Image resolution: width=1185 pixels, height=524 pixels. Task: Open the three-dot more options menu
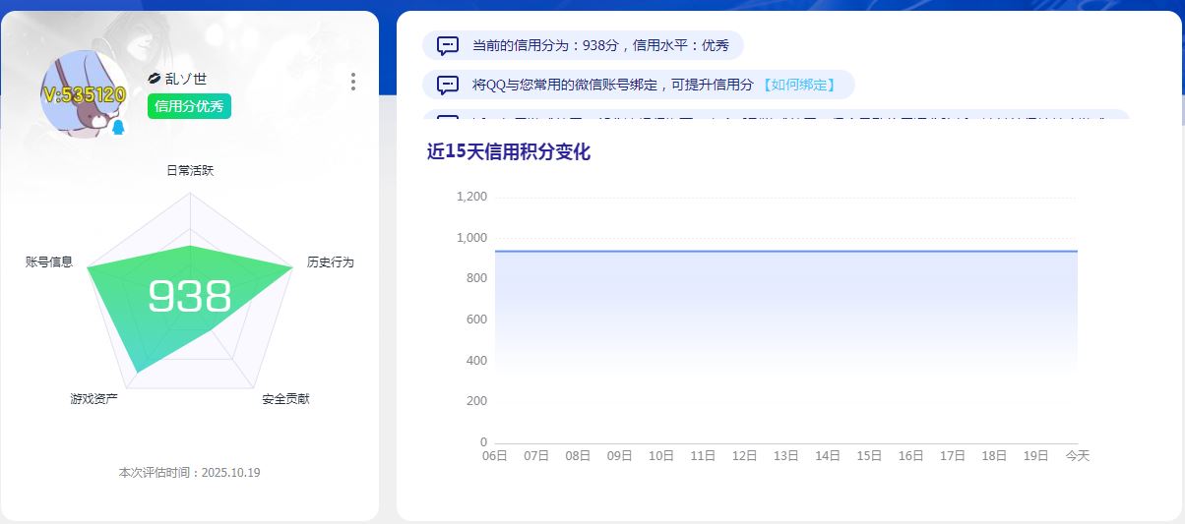(x=353, y=82)
